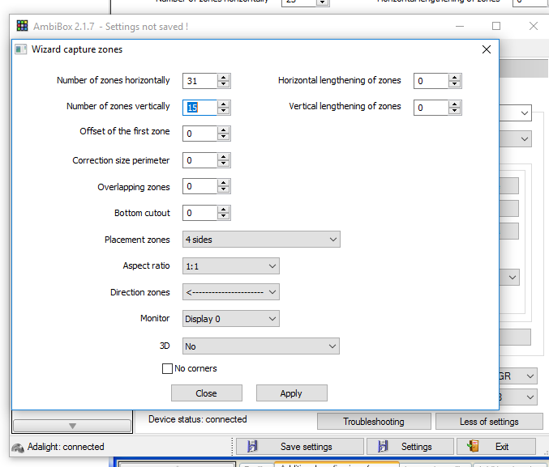Expand the Aspect ratio dropdown
This screenshot has width=549, height=467.
230,266
